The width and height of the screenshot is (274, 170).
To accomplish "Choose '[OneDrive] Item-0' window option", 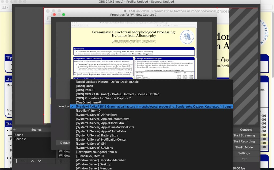I will coord(151,102).
